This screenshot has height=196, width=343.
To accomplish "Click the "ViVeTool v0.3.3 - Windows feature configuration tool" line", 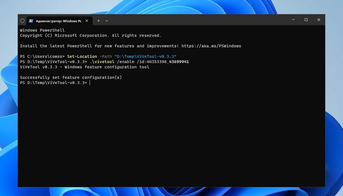I will point(85,67).
